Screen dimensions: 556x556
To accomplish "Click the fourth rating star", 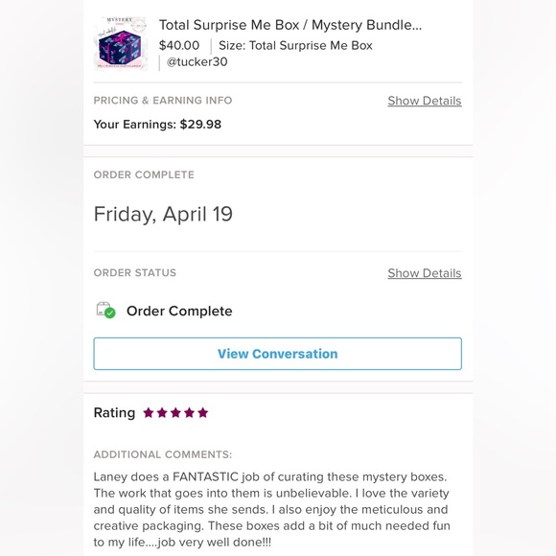I will 190,413.
